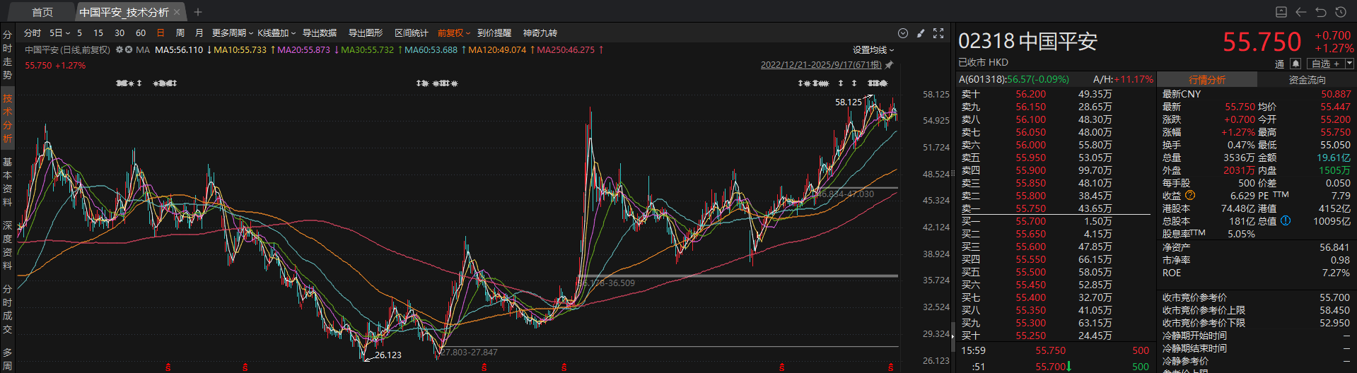The height and width of the screenshot is (373, 1357).
Task: Click the yellow MA10:55.733 label
Action: tap(240, 50)
